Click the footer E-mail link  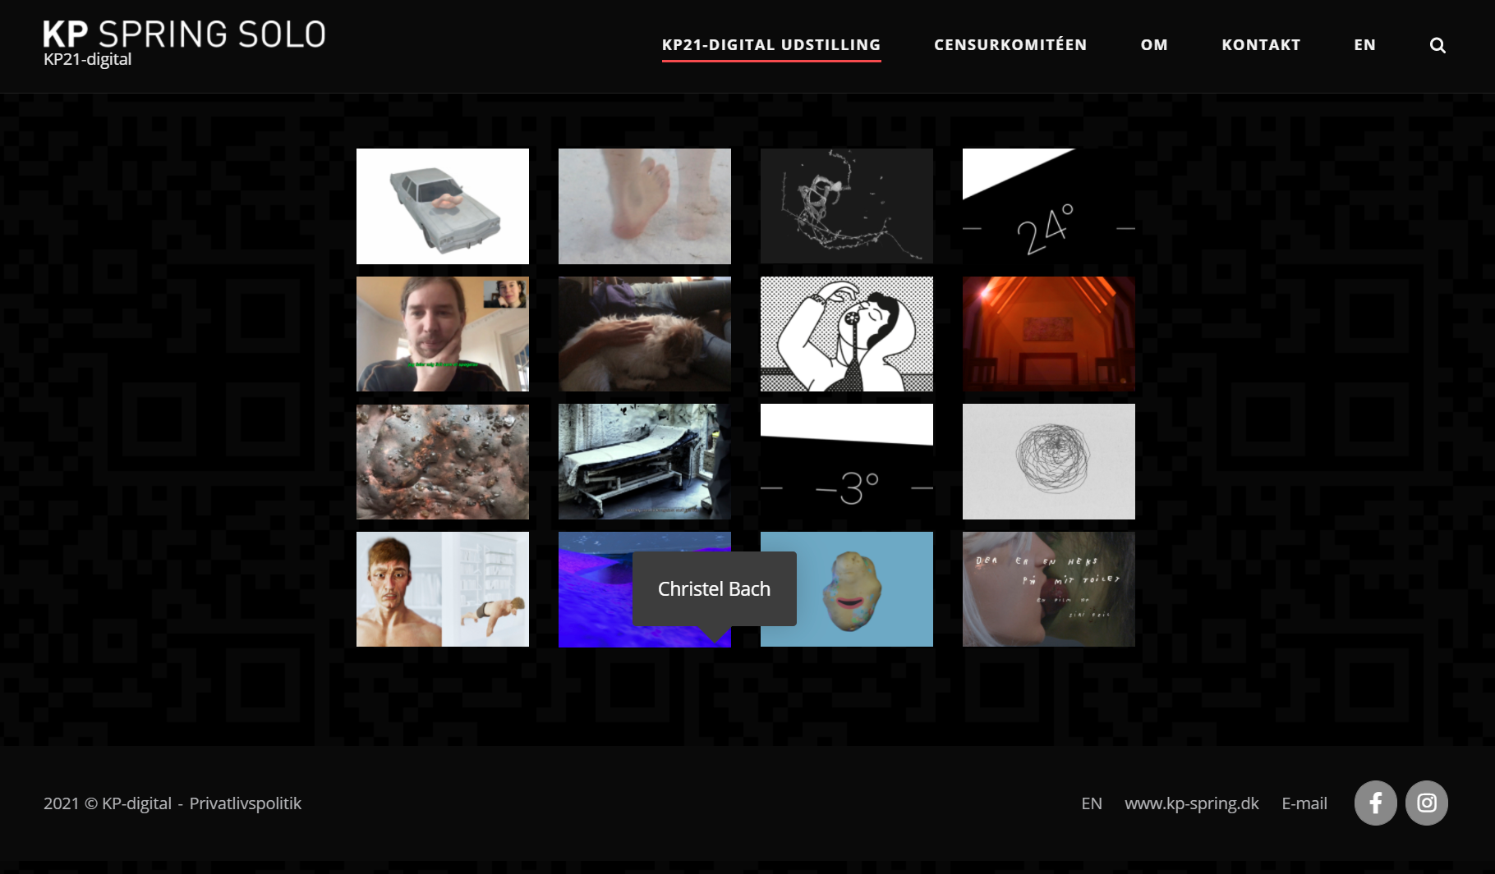(x=1304, y=803)
